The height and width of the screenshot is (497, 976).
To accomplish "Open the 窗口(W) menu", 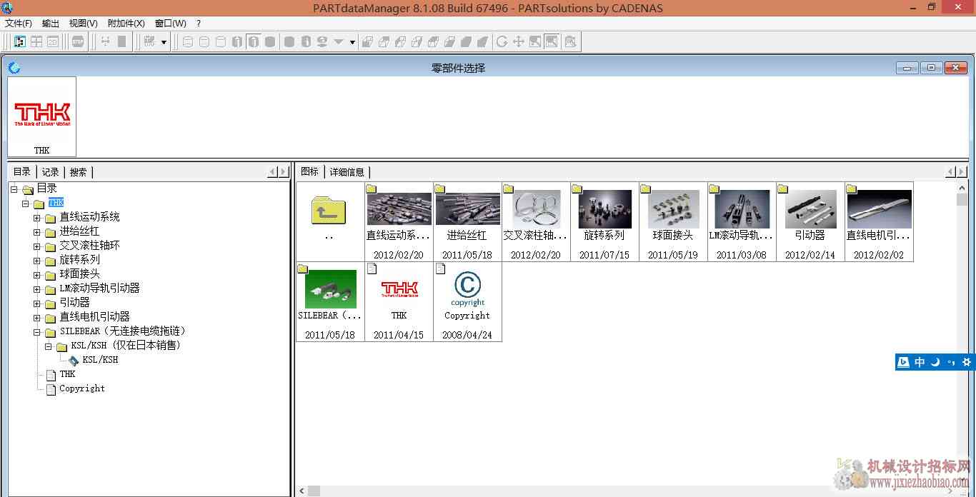I will pos(170,24).
